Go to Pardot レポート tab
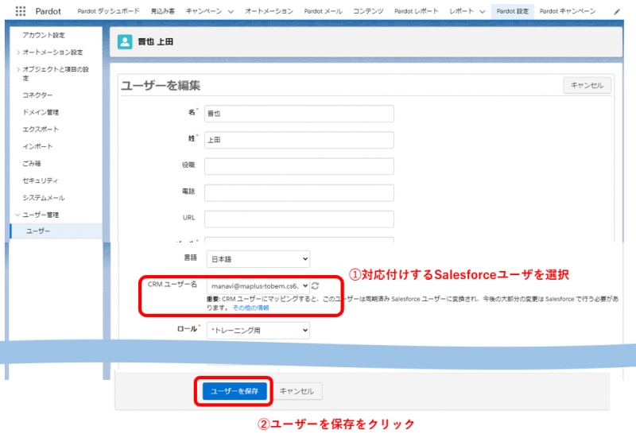This screenshot has height=438, width=636. tap(416, 11)
